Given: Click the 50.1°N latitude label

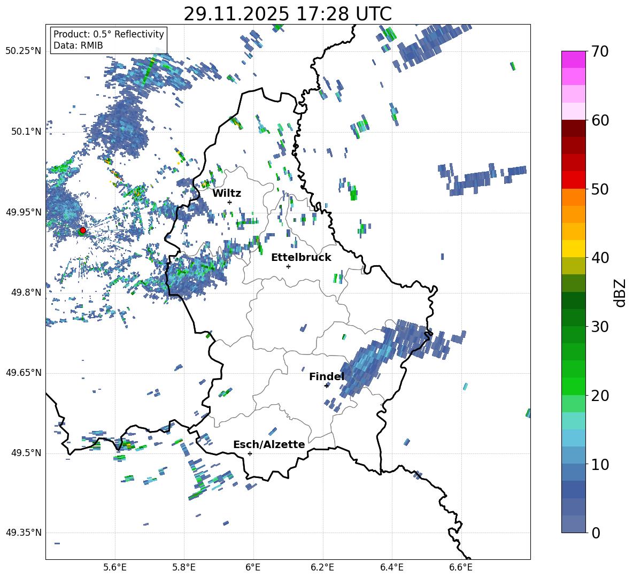Looking at the screenshot, I should (26, 132).
